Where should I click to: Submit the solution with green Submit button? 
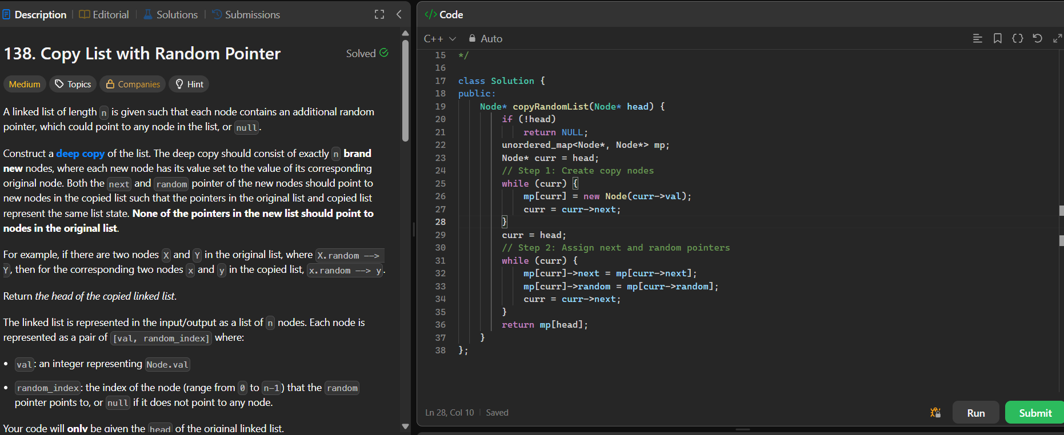[x=1034, y=413]
